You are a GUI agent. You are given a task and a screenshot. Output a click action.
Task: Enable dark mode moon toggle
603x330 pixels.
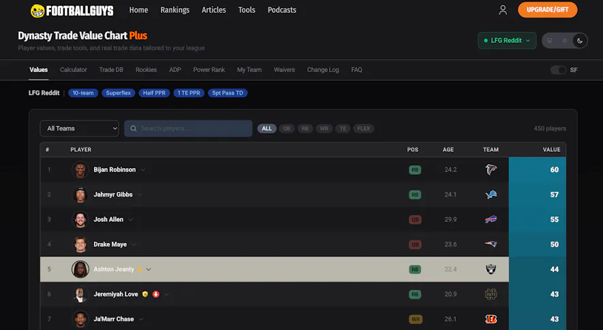click(x=580, y=41)
